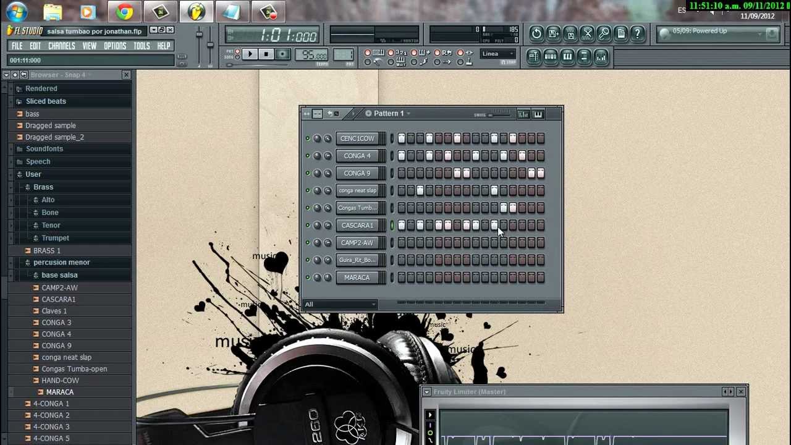Mute the CENC1COW channel green light
This screenshot has height=445, width=791.
coord(308,138)
